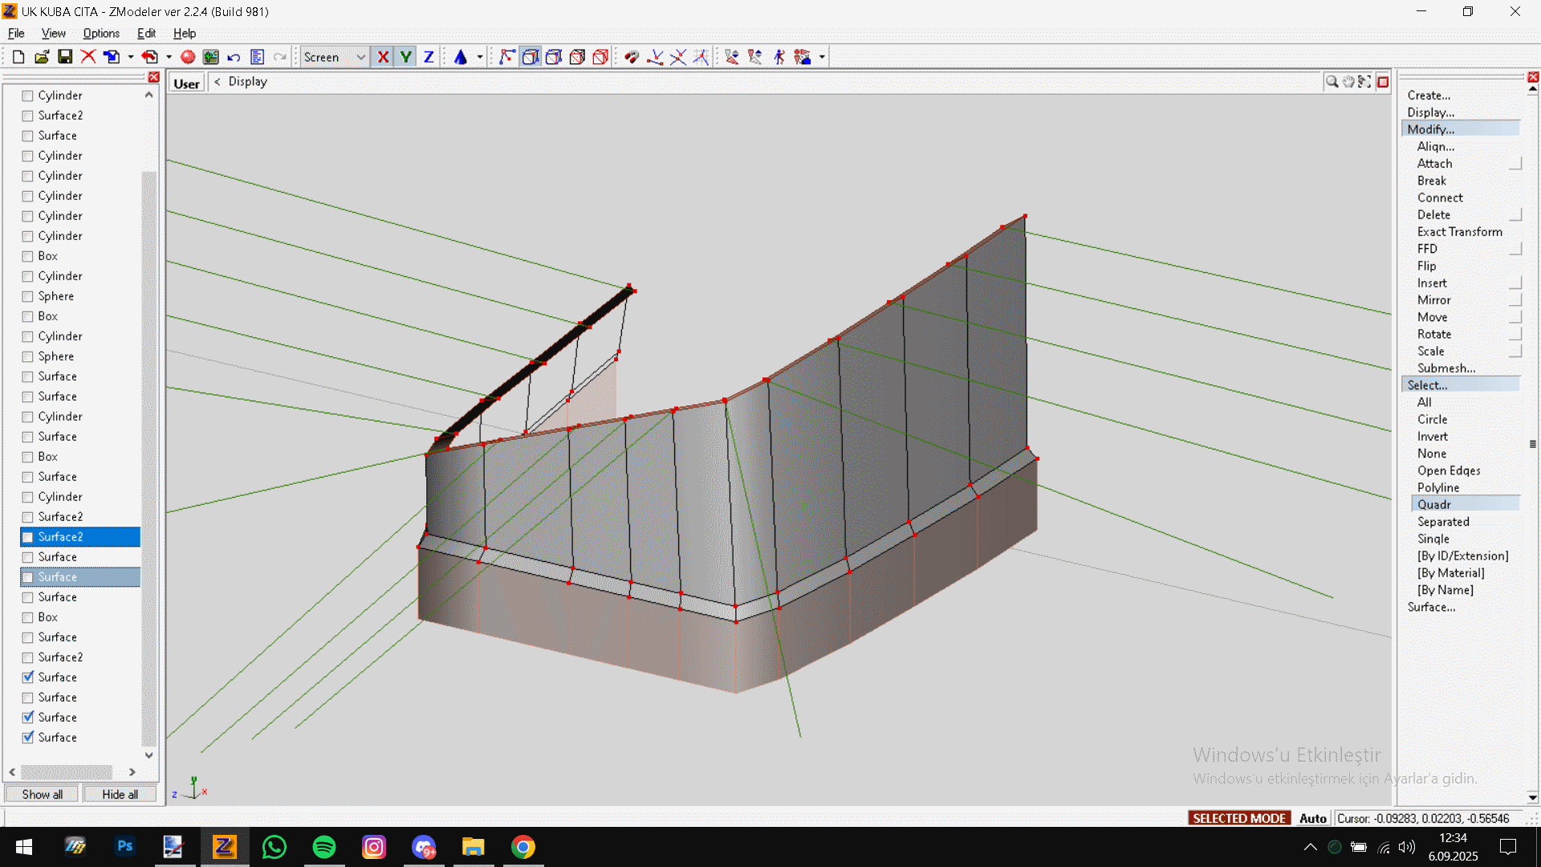Click the Undo arrow icon
1541x867 pixels.
point(234,57)
